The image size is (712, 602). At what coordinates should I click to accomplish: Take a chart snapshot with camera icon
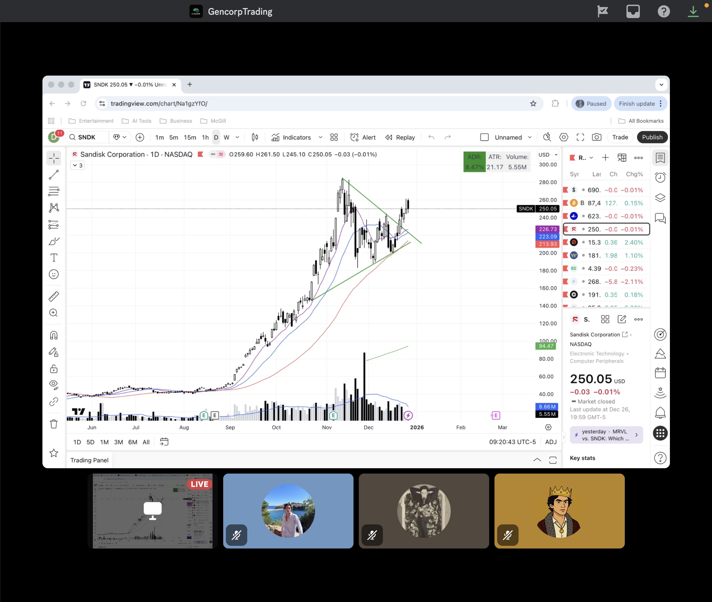[596, 137]
